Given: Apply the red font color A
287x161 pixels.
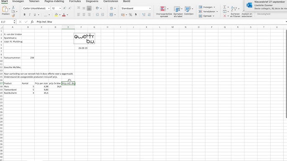Looking at the screenshot, I should (x=64, y=15).
